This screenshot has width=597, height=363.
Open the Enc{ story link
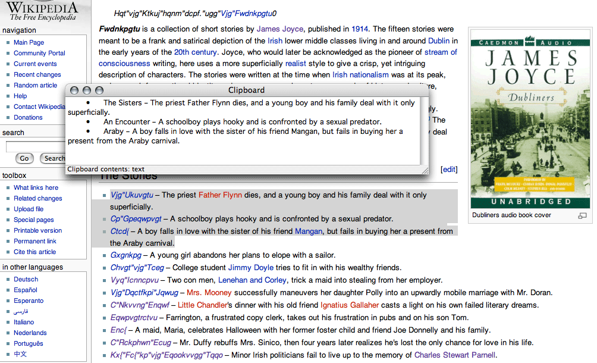(118, 330)
